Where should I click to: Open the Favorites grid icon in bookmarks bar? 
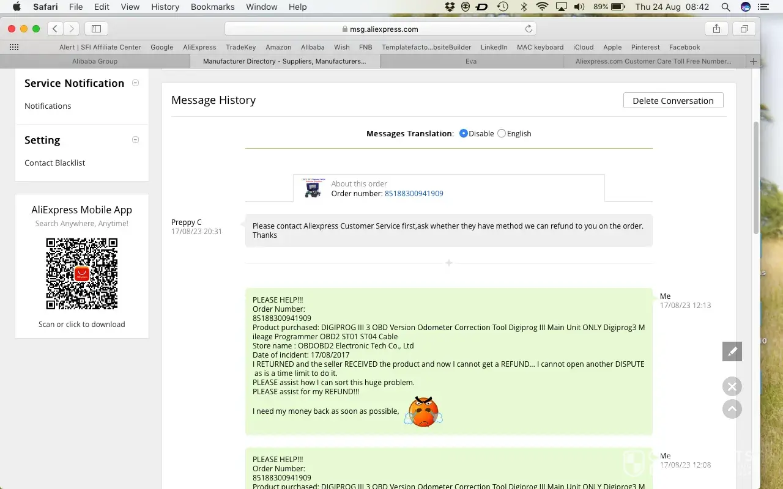[x=14, y=47]
